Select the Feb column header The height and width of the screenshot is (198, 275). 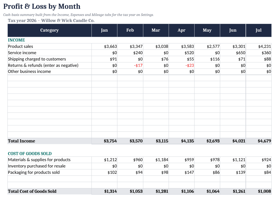130,30
